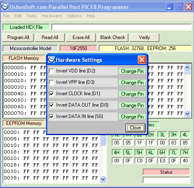
Task: Check the Invert VDD line (D2) checkbox
Action: pyautogui.click(x=52, y=71)
